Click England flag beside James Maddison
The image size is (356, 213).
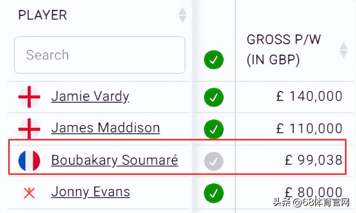[29, 129]
